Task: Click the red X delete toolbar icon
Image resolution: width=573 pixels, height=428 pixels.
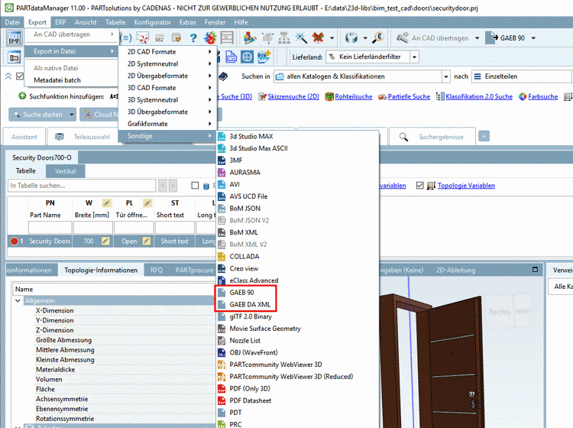Action: (319, 37)
